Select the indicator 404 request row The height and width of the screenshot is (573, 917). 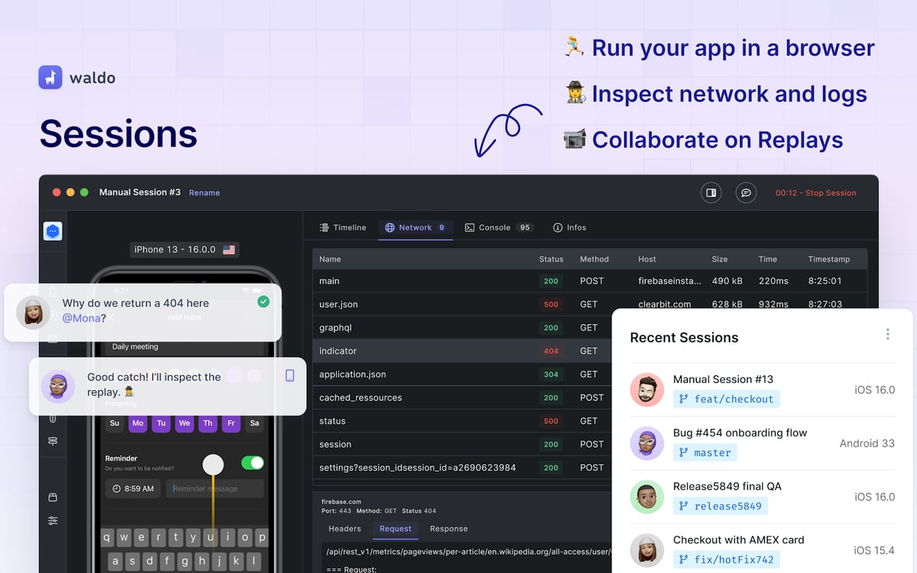(x=461, y=351)
